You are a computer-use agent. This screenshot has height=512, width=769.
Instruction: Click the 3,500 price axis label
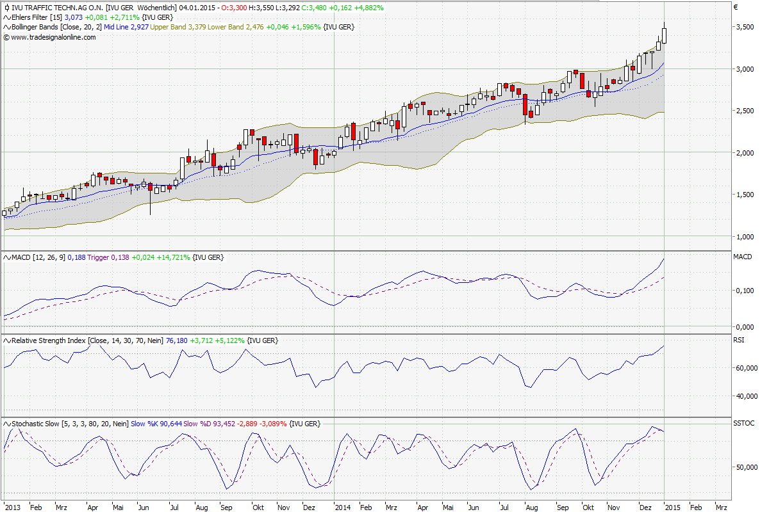[x=744, y=27]
